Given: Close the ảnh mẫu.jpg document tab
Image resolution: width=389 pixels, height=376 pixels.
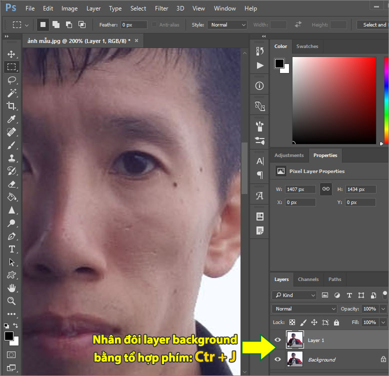Looking at the screenshot, I should point(136,40).
